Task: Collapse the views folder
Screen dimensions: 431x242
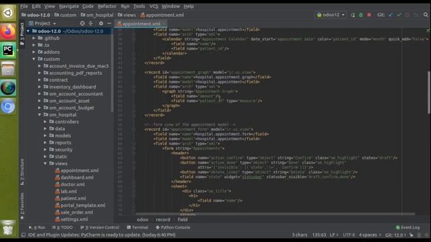Action: [x=45, y=163]
